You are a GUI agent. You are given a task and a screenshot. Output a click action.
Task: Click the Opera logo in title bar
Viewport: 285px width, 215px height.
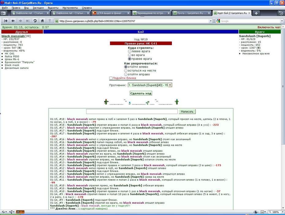2,3
